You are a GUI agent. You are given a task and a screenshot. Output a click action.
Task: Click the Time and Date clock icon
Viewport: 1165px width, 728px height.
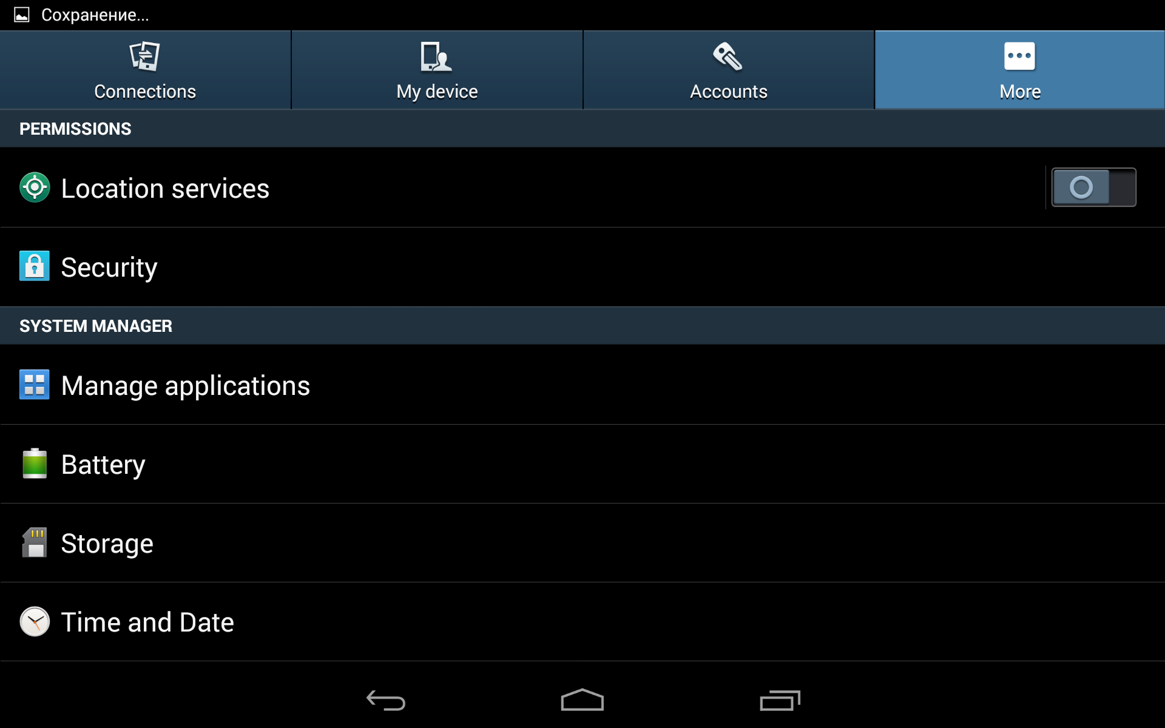[35, 621]
